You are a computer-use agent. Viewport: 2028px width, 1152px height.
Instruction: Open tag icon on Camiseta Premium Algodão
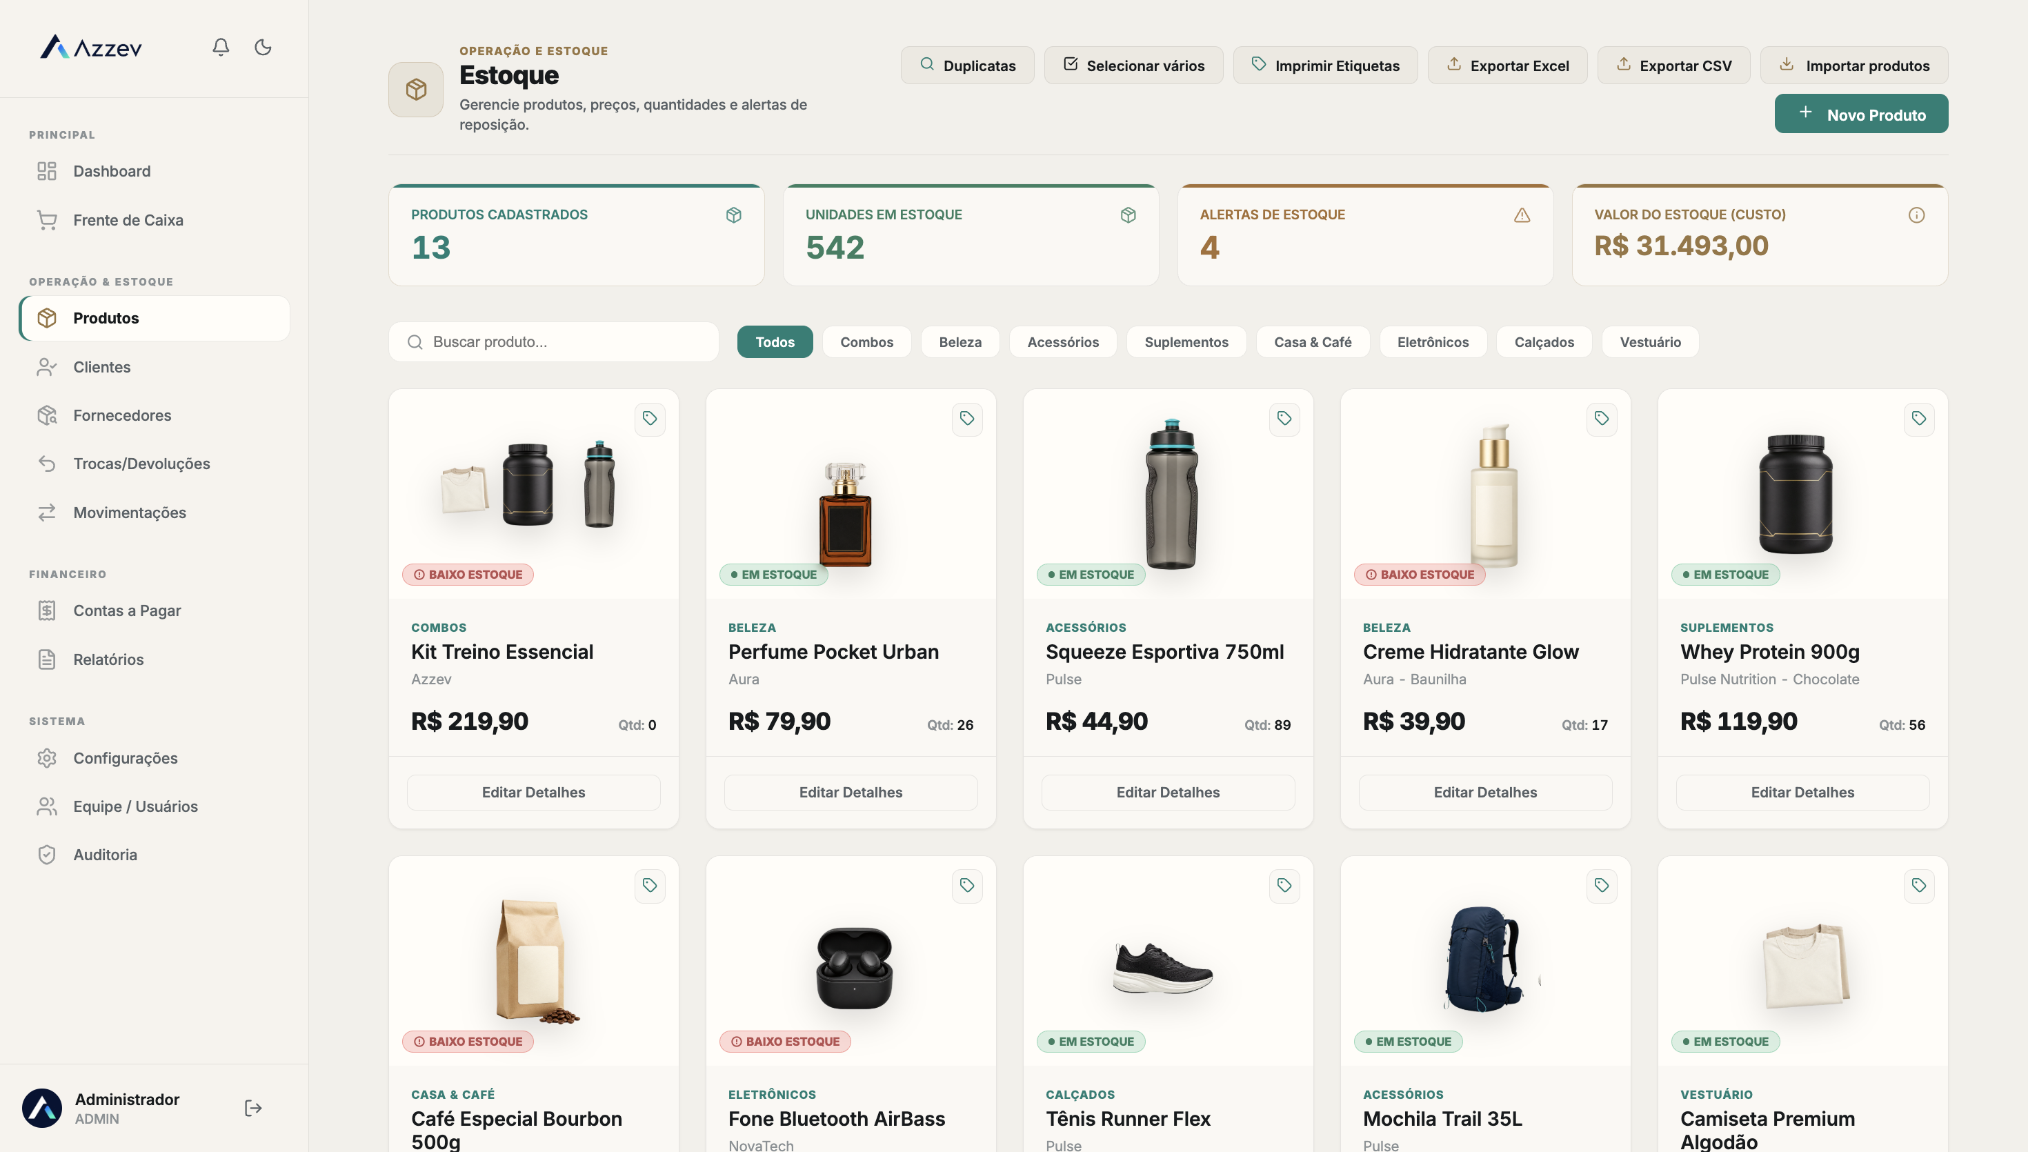pyautogui.click(x=1919, y=885)
